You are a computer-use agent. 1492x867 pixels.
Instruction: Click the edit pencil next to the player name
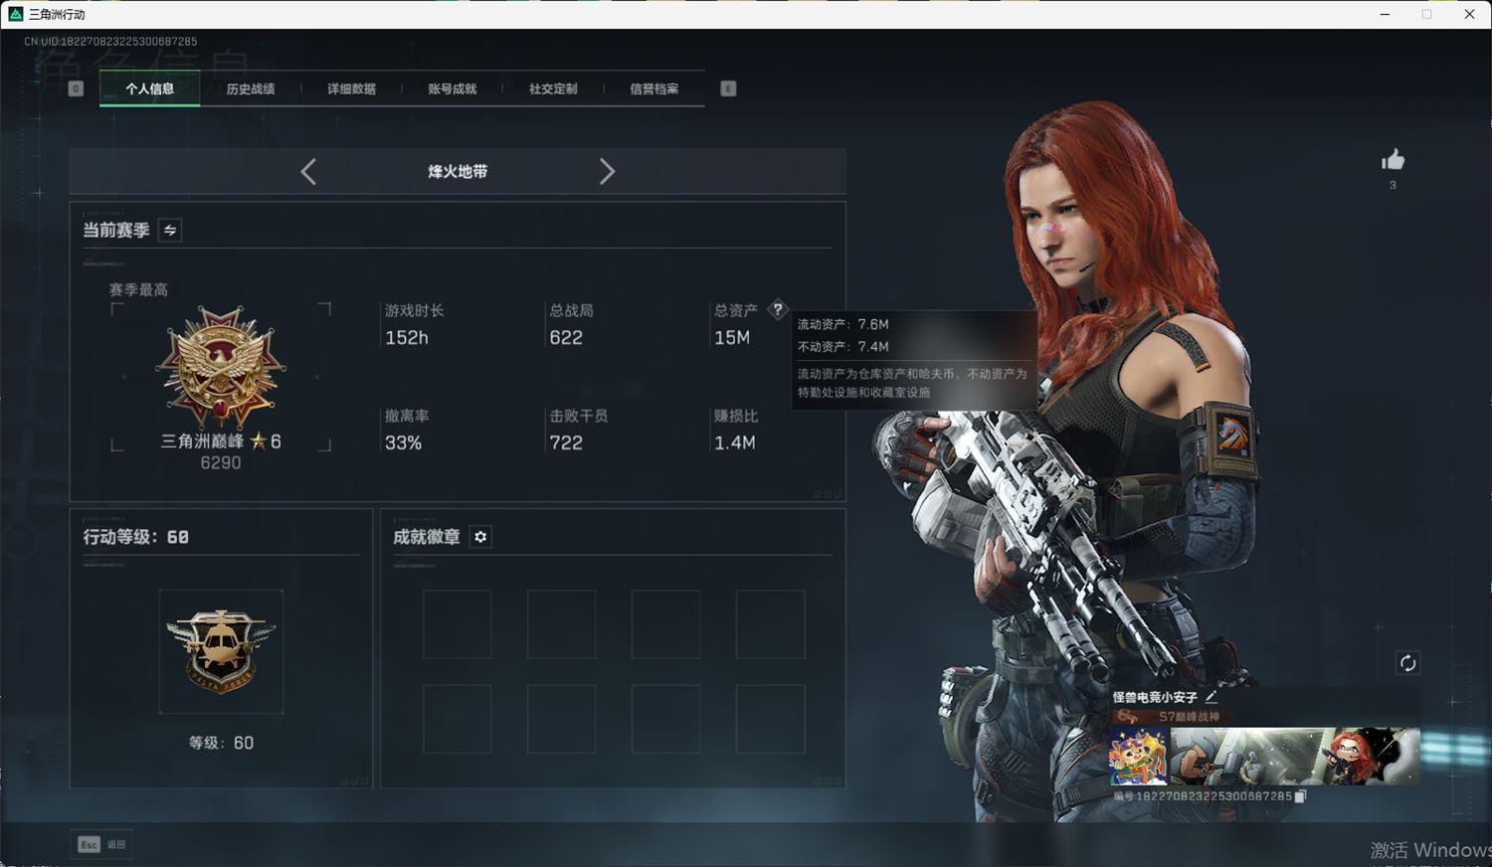[x=1212, y=697]
